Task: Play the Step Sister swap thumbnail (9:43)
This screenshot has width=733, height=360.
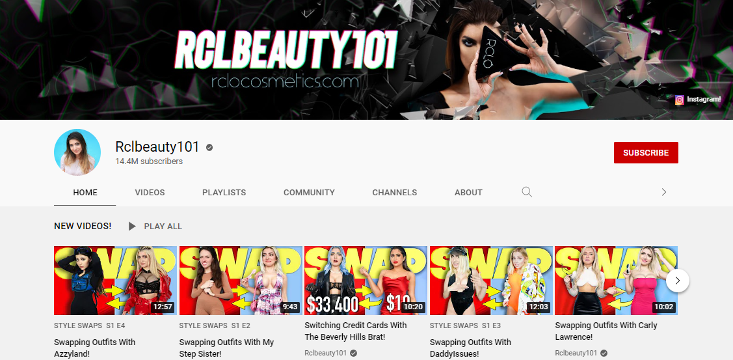Action: 241,281
